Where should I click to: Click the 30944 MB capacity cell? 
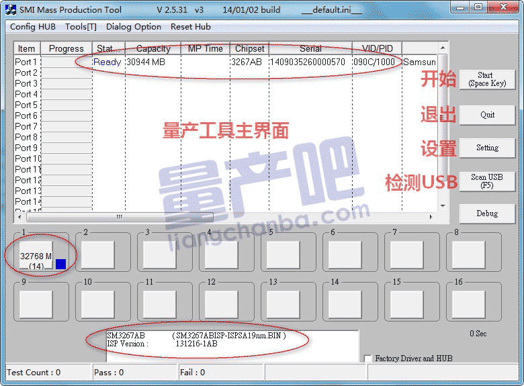click(x=146, y=62)
